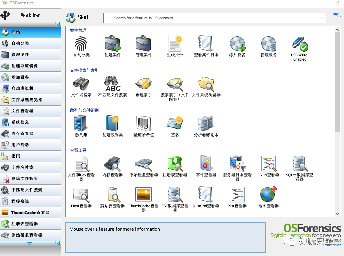This screenshot has width=344, height=256.
Task: Click the Plist查看器 icon
Action: click(x=237, y=194)
